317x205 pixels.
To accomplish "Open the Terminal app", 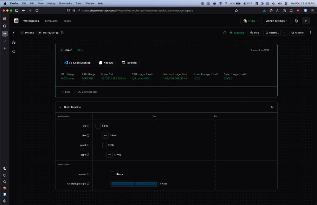I will coord(129,63).
